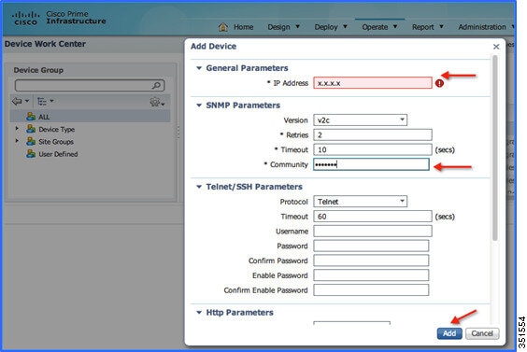Open the Design menu

(x=283, y=27)
